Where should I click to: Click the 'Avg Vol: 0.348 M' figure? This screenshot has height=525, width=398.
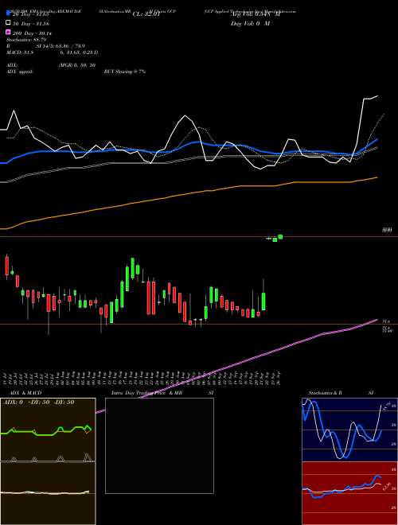click(255, 14)
